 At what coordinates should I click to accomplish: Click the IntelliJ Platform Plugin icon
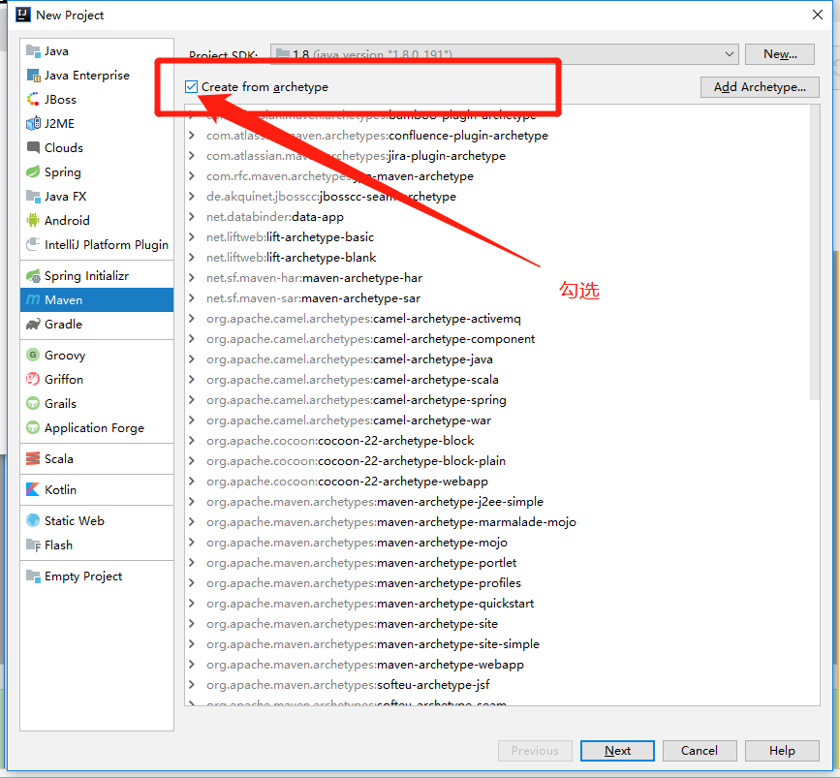click(x=33, y=245)
